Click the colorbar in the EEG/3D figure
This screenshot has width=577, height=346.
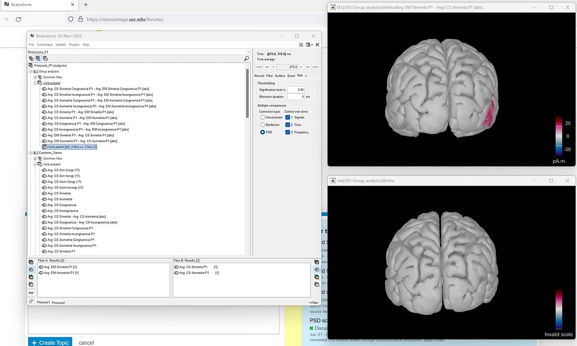click(x=559, y=136)
